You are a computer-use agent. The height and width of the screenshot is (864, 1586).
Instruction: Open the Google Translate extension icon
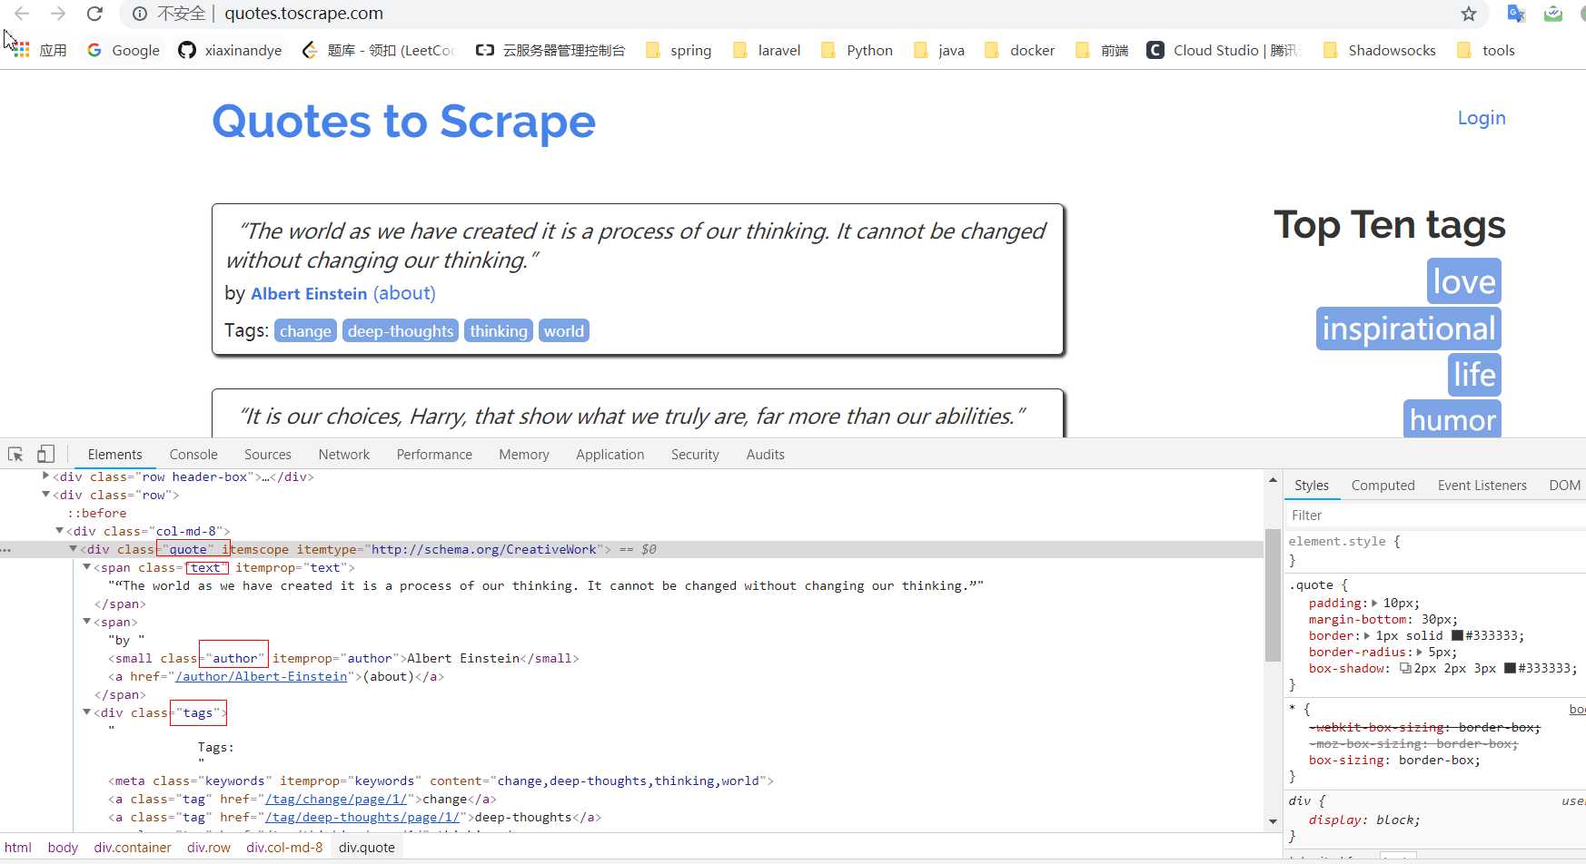[1516, 14]
